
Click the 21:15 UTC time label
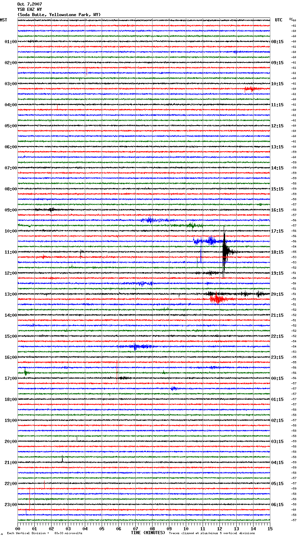[x=277, y=315]
